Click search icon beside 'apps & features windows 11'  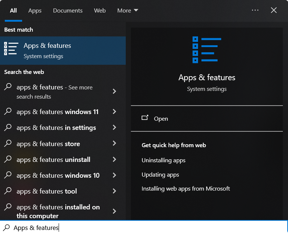[x=8, y=111]
